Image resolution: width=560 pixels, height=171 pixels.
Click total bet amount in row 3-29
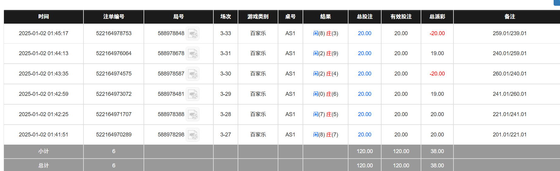pos(364,94)
